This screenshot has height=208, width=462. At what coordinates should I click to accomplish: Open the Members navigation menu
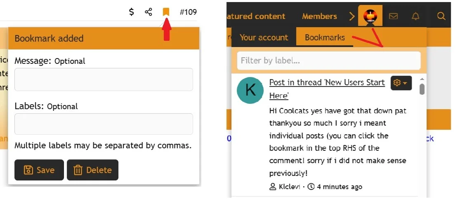(319, 16)
